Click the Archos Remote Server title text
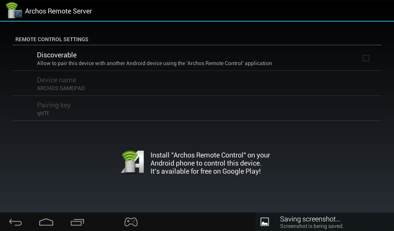 [58, 11]
